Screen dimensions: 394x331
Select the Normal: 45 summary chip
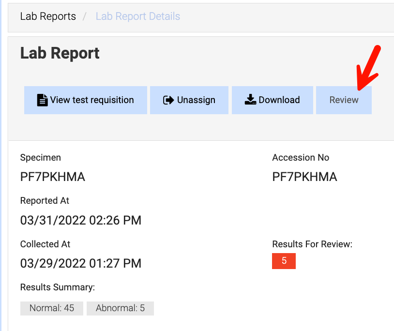click(51, 308)
